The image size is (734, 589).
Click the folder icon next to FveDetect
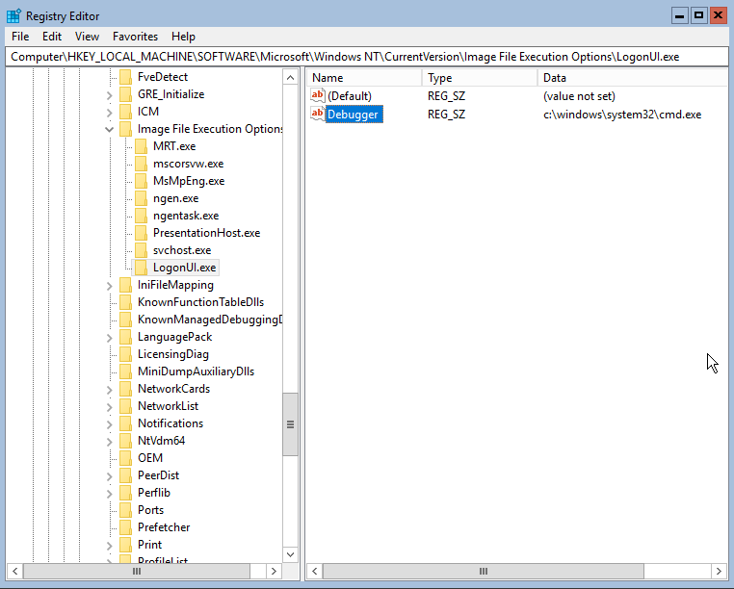[x=125, y=77]
